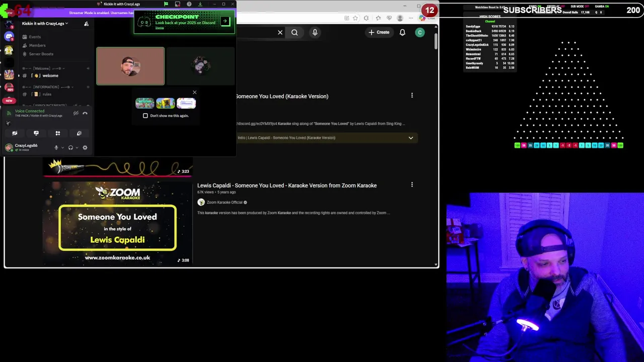Open Discord user settings gear
The width and height of the screenshot is (644, 362).
(x=85, y=147)
